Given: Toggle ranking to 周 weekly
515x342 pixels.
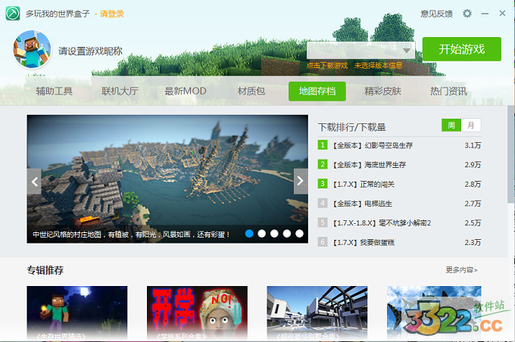Looking at the screenshot, I should click(x=451, y=125).
